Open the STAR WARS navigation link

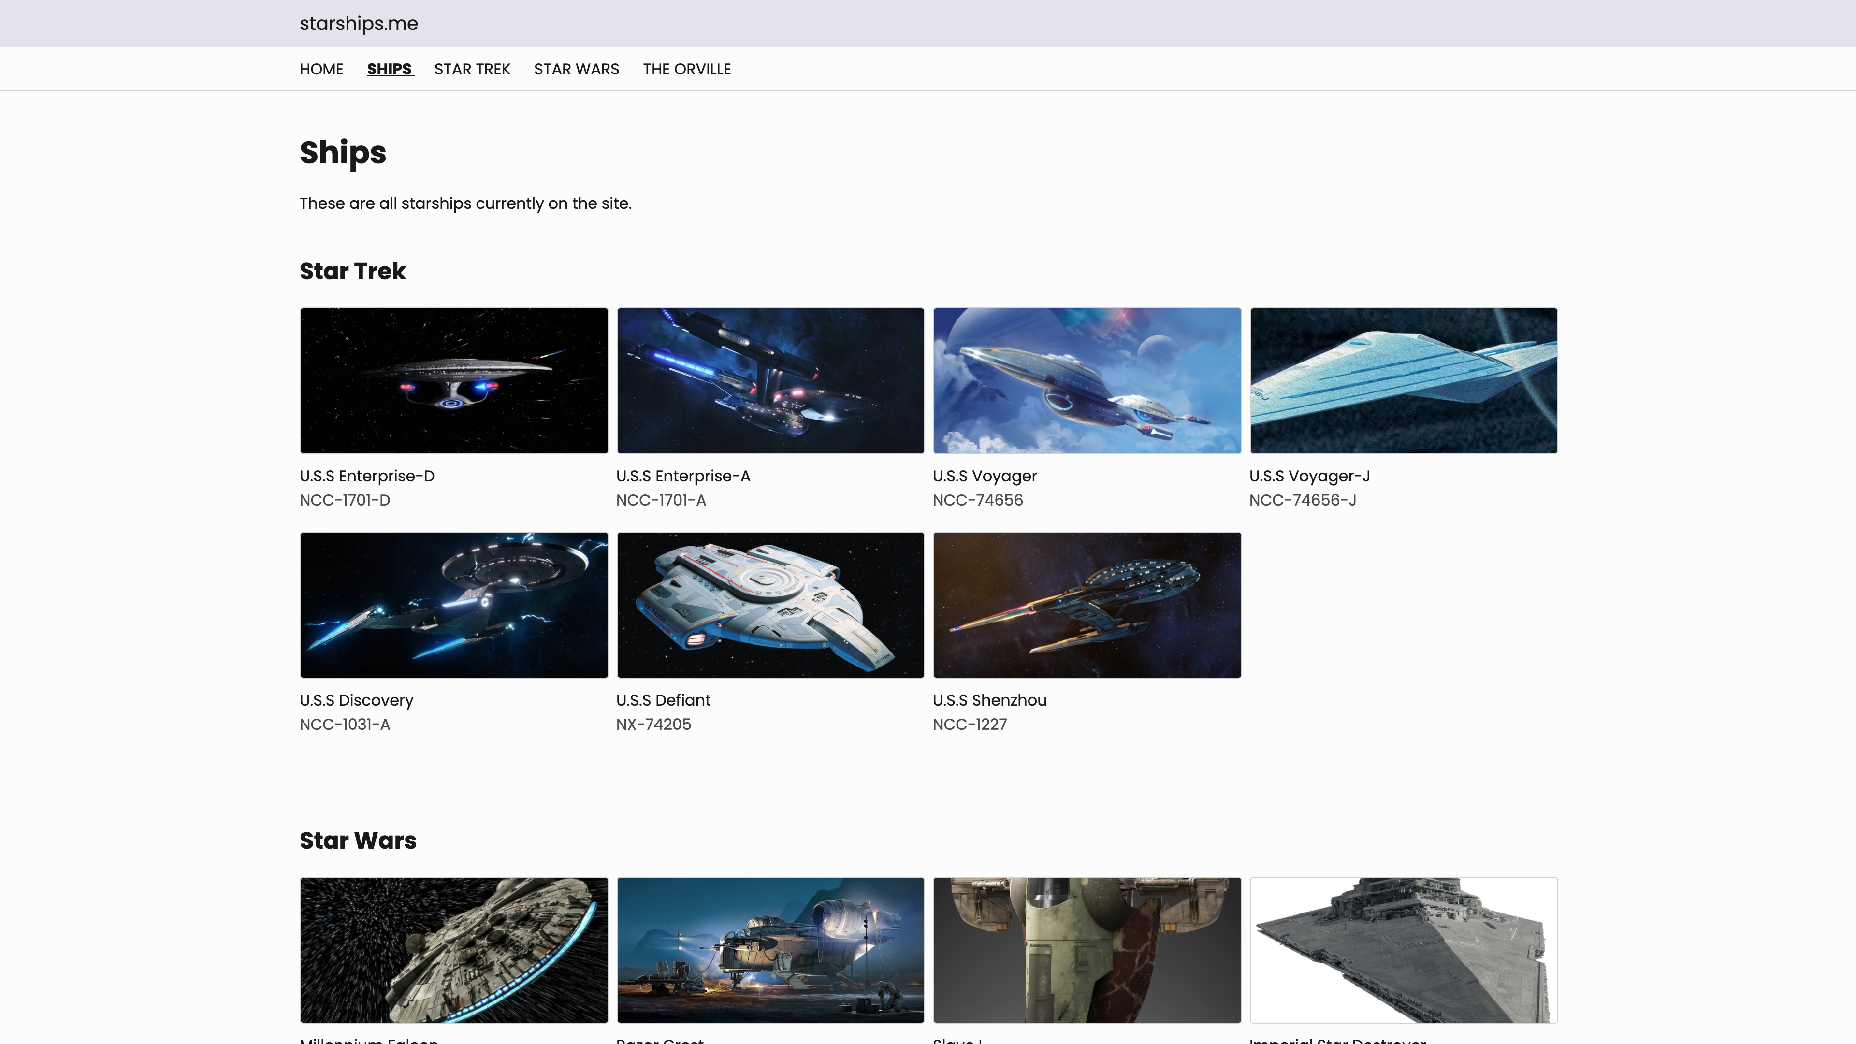coord(577,69)
